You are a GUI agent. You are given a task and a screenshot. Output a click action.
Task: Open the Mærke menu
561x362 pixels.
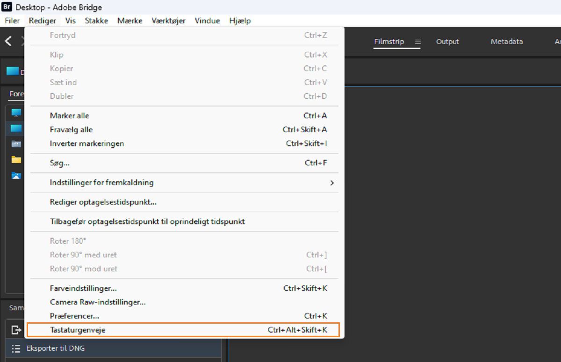pos(130,21)
